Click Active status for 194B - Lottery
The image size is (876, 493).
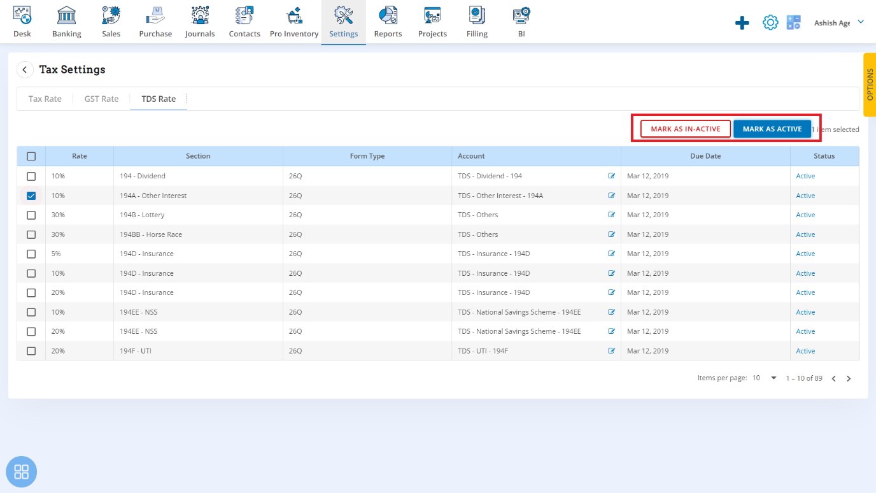click(805, 215)
